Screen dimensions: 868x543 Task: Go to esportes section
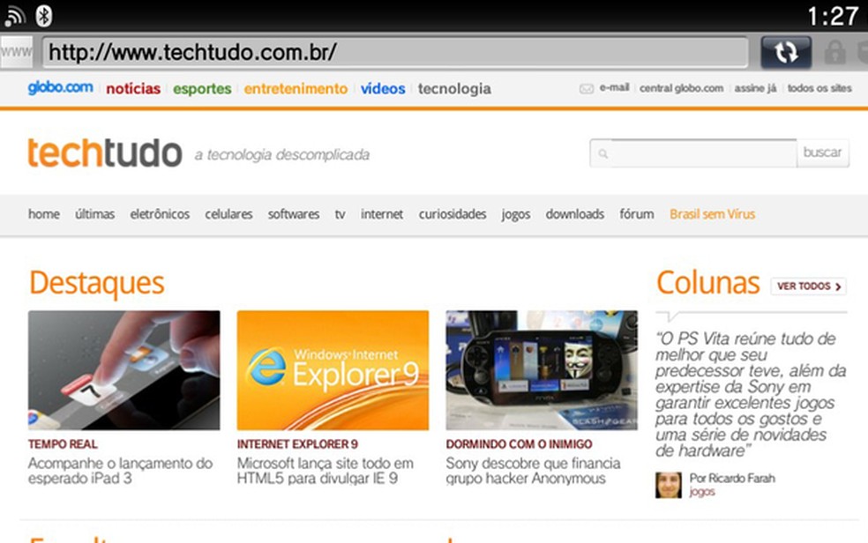pos(202,88)
